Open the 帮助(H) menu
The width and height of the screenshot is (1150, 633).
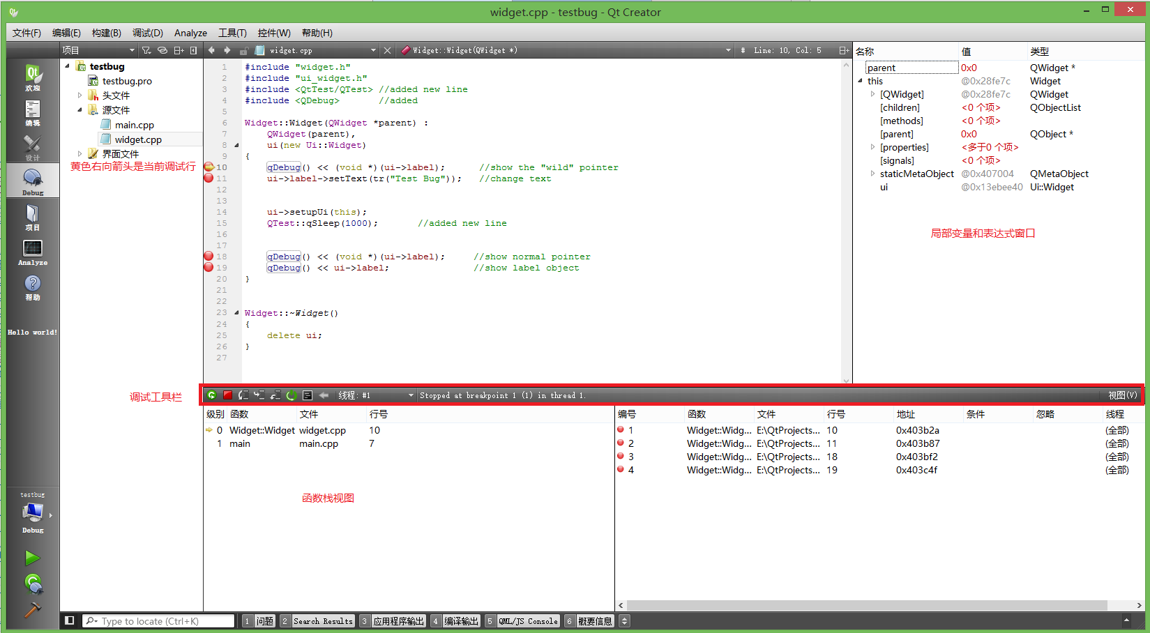click(x=317, y=33)
